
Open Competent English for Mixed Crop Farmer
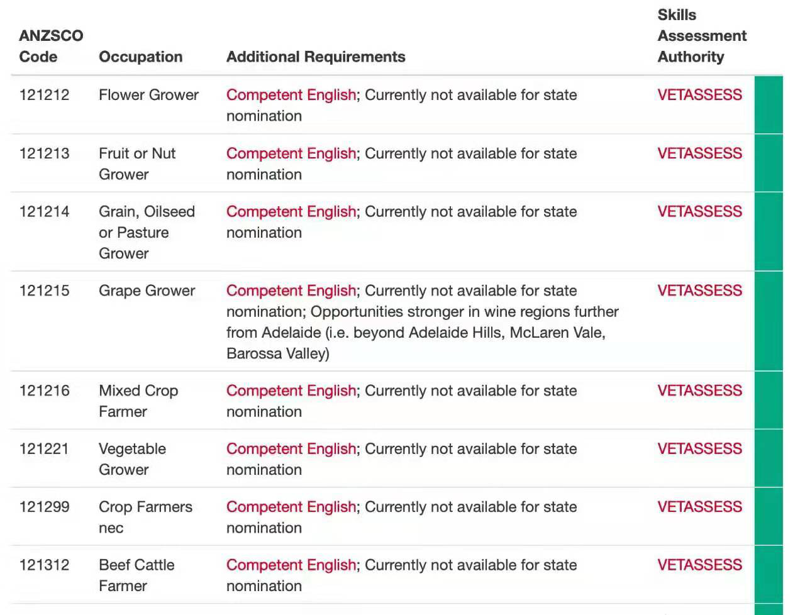coord(291,391)
